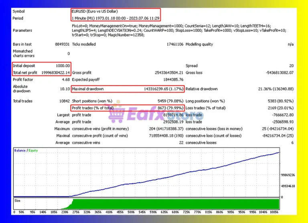Viewport: 308px width, 223px height.
Task: Click the Expected payoff value 1844385.76
Action: 173,80
